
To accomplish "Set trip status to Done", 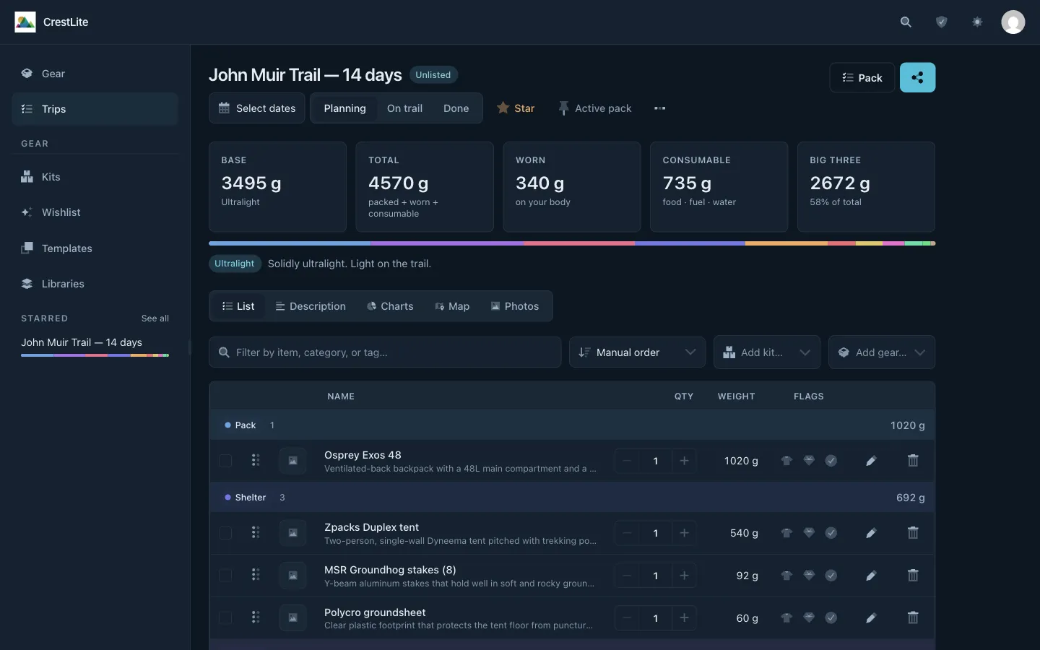I will pos(456,108).
